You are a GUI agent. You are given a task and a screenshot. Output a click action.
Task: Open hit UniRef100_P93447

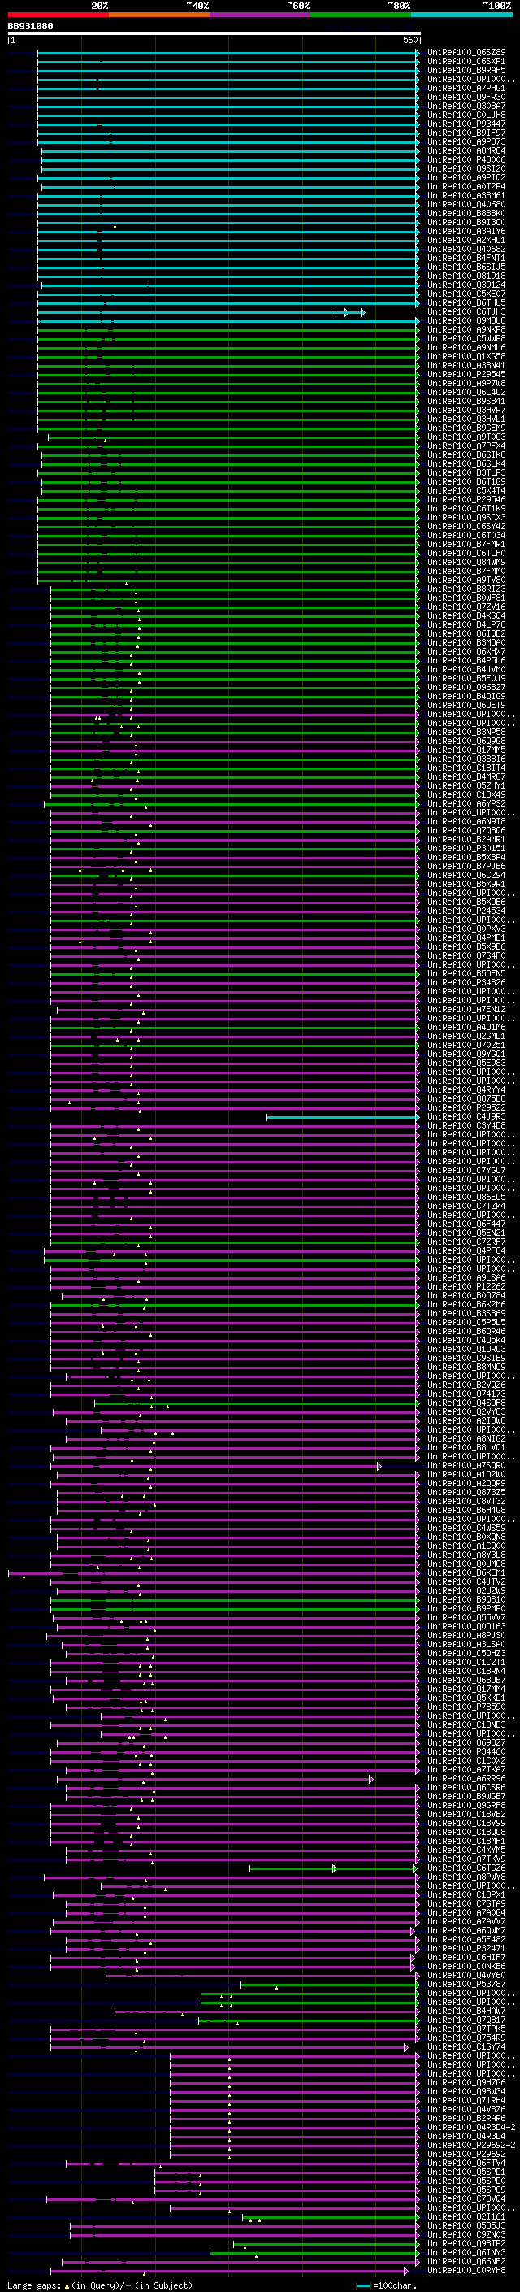tap(466, 124)
